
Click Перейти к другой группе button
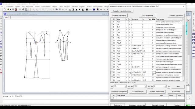coord(122,11)
